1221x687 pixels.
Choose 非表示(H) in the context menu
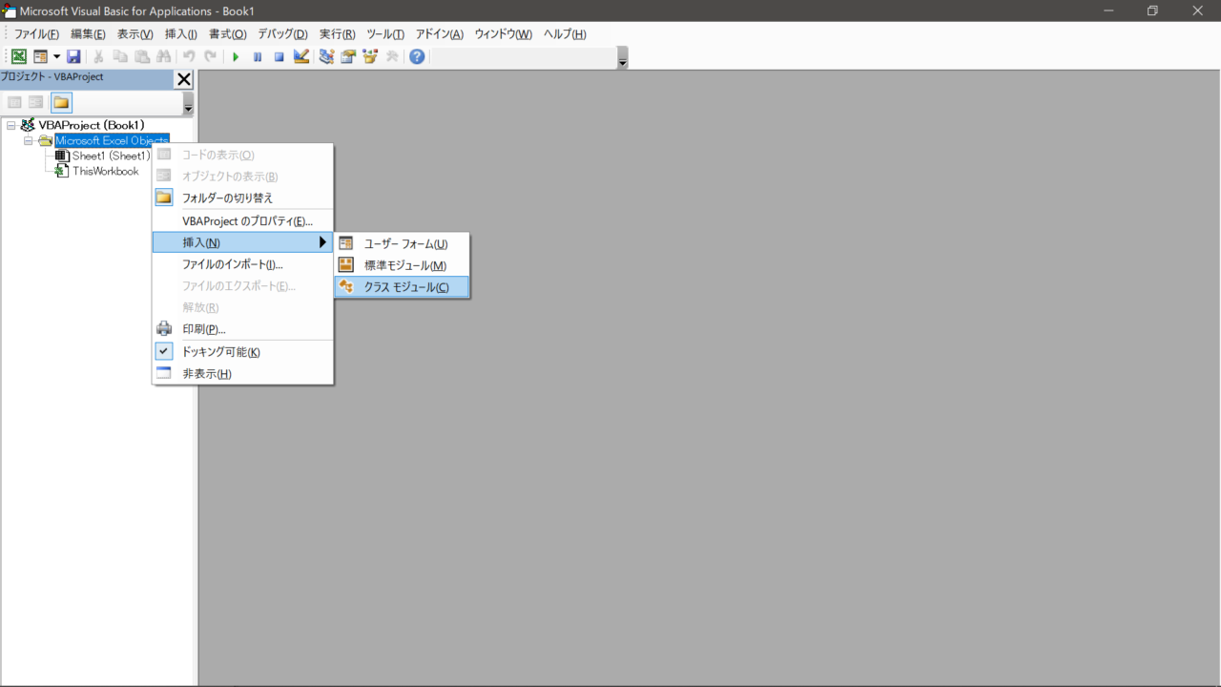[x=243, y=374]
